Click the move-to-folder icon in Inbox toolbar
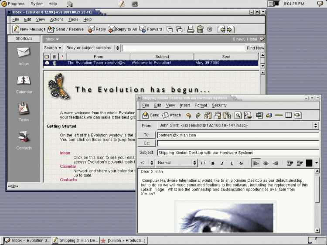The image size is (327, 245). click(x=170, y=29)
